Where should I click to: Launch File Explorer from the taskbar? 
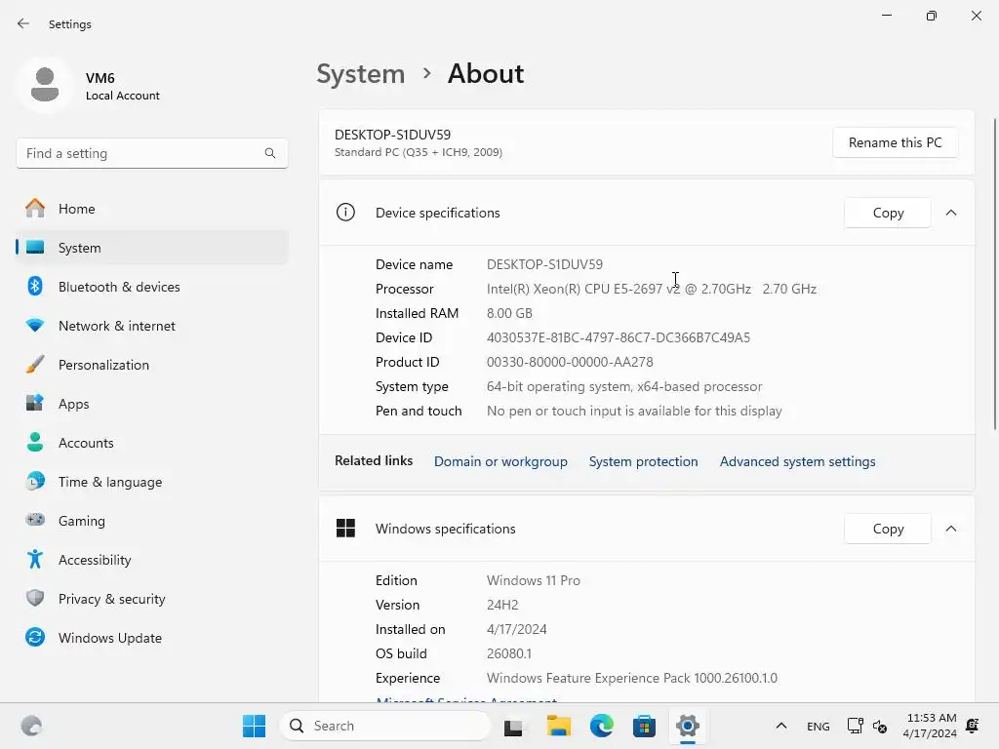(x=558, y=726)
